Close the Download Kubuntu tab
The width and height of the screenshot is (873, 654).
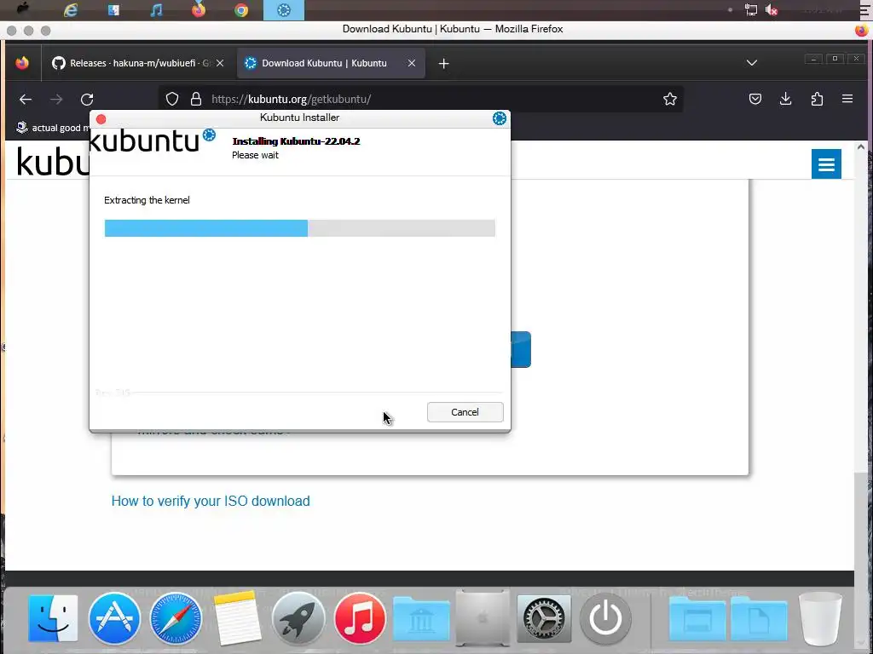point(412,63)
